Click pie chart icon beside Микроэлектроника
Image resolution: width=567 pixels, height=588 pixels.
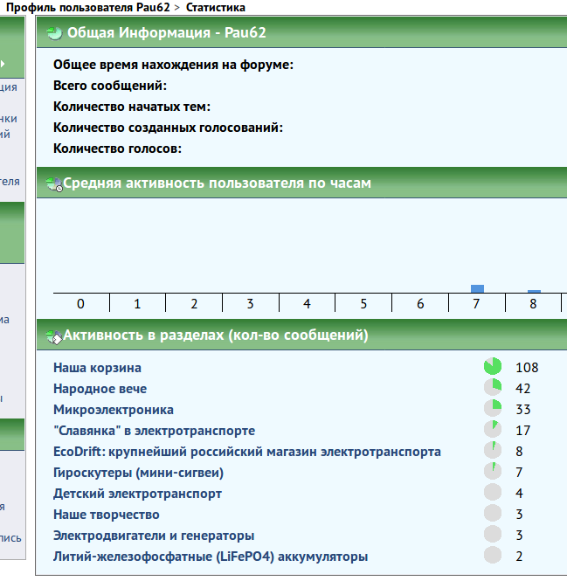pos(493,409)
